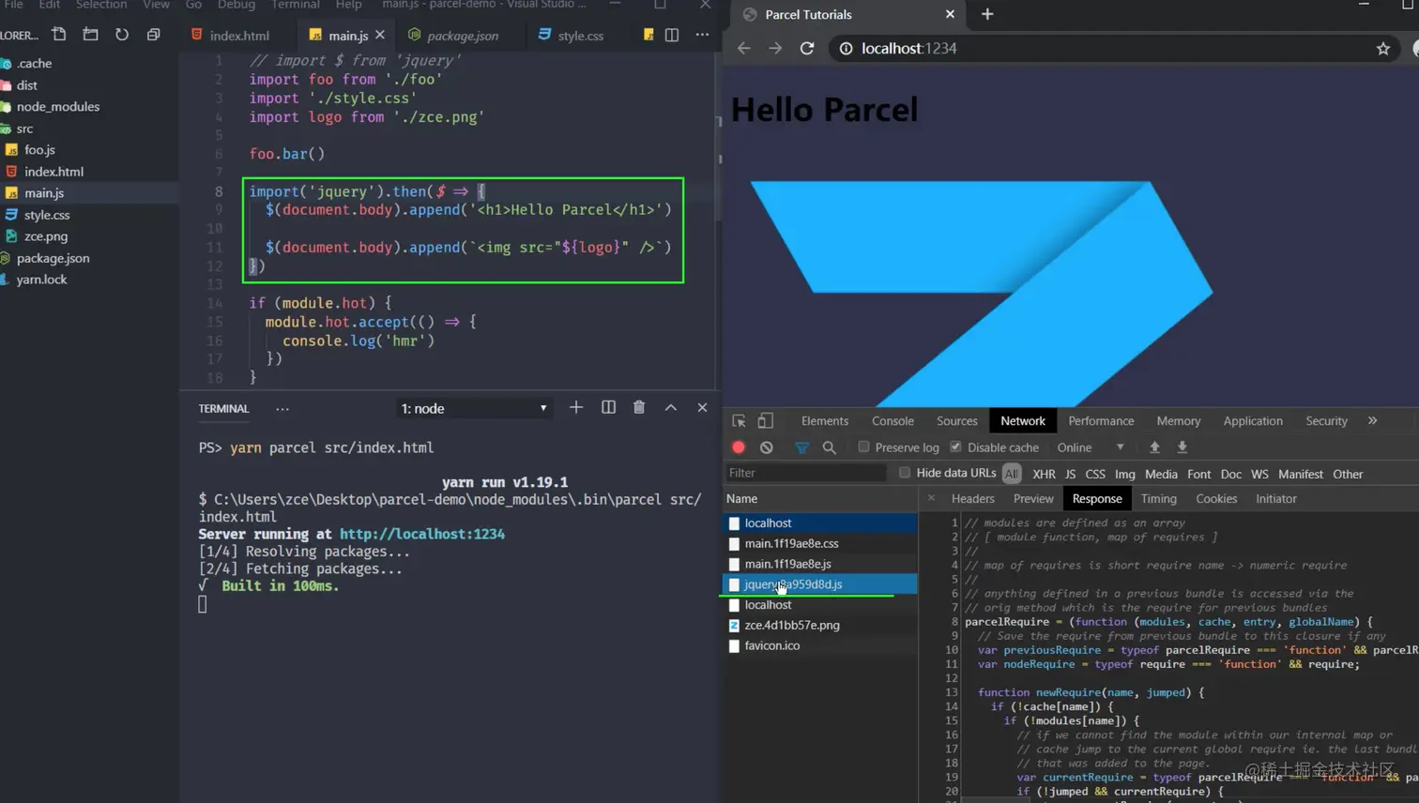
Task: Add a new terminal with the plus icon
Action: click(x=576, y=407)
